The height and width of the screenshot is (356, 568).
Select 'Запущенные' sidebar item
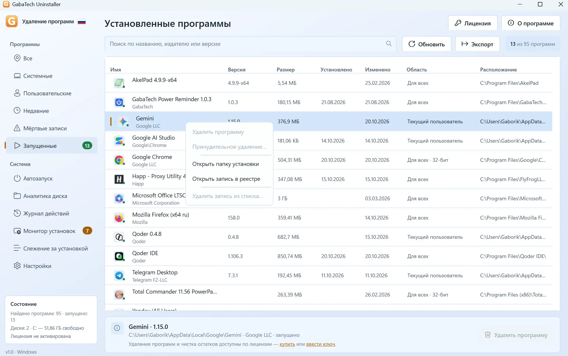click(52, 146)
